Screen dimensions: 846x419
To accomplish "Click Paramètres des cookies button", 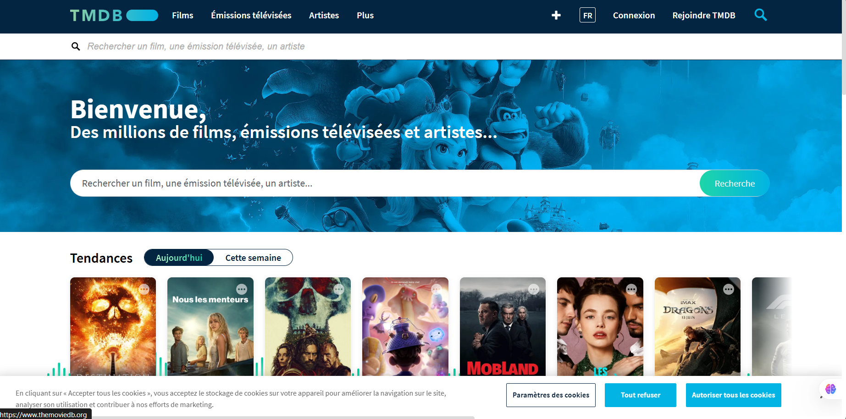I will pyautogui.click(x=551, y=395).
